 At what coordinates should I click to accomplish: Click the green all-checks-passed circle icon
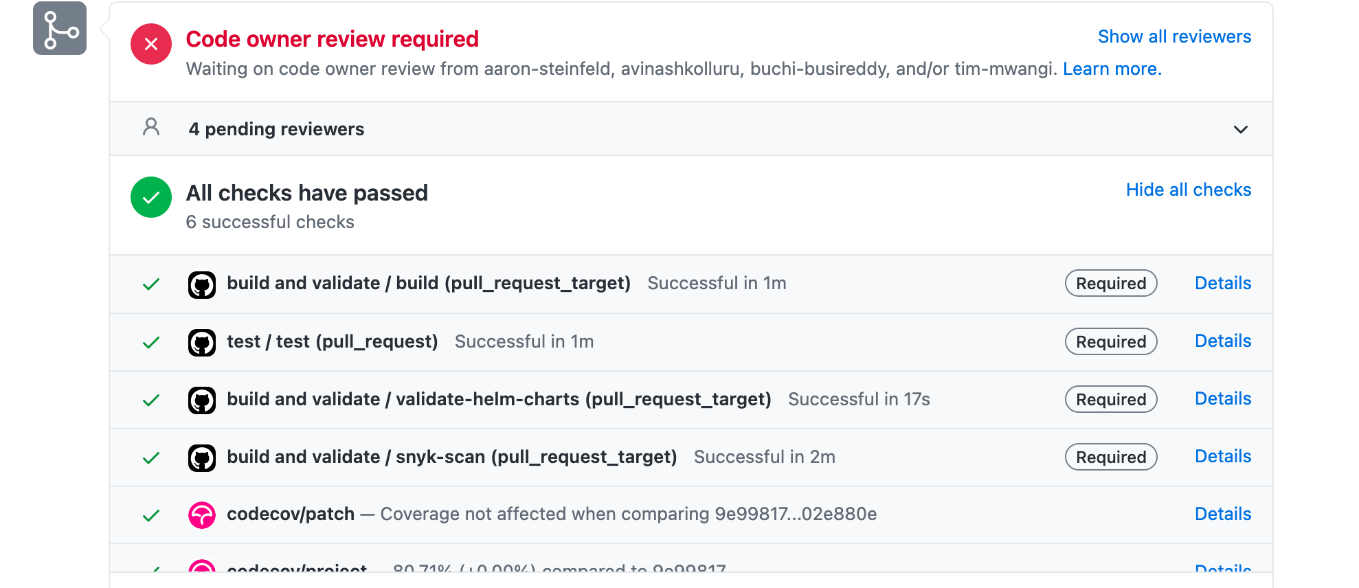tap(151, 197)
